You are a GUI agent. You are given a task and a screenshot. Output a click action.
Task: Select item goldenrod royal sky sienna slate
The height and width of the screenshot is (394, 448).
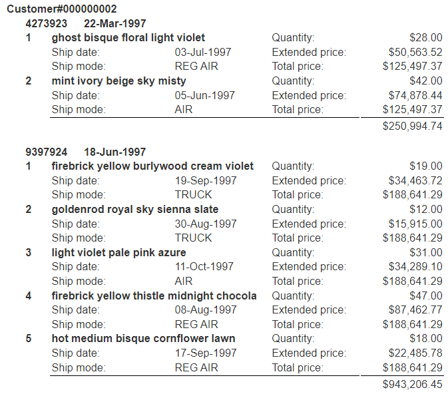[x=134, y=210]
